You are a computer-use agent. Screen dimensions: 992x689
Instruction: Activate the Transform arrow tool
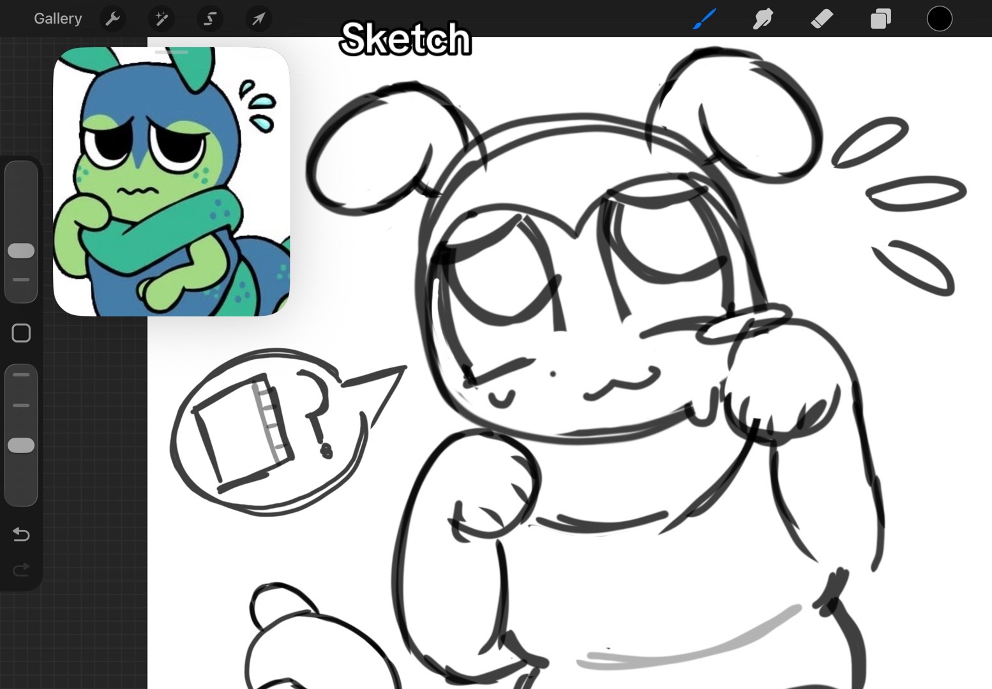[259, 19]
